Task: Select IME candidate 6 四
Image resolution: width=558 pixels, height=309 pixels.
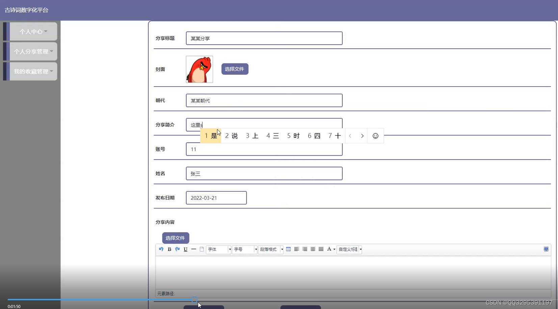Action: (x=314, y=136)
